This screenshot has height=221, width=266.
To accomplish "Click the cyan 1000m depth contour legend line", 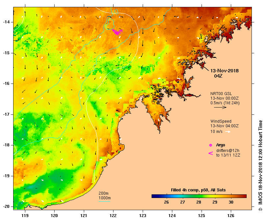I will click(104, 202).
